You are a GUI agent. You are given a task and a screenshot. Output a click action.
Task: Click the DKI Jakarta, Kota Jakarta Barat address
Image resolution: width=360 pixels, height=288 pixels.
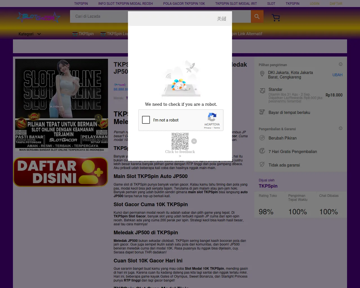pos(291,75)
